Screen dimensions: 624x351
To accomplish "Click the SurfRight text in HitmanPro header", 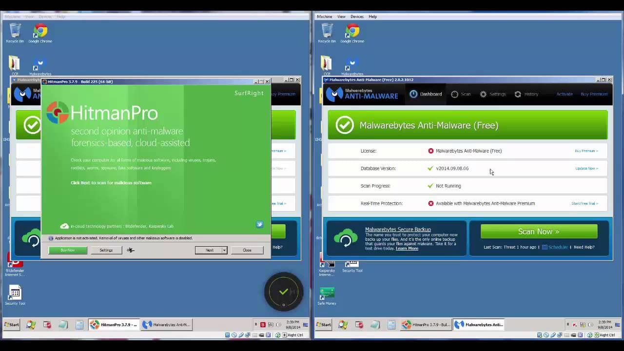I will (x=249, y=93).
